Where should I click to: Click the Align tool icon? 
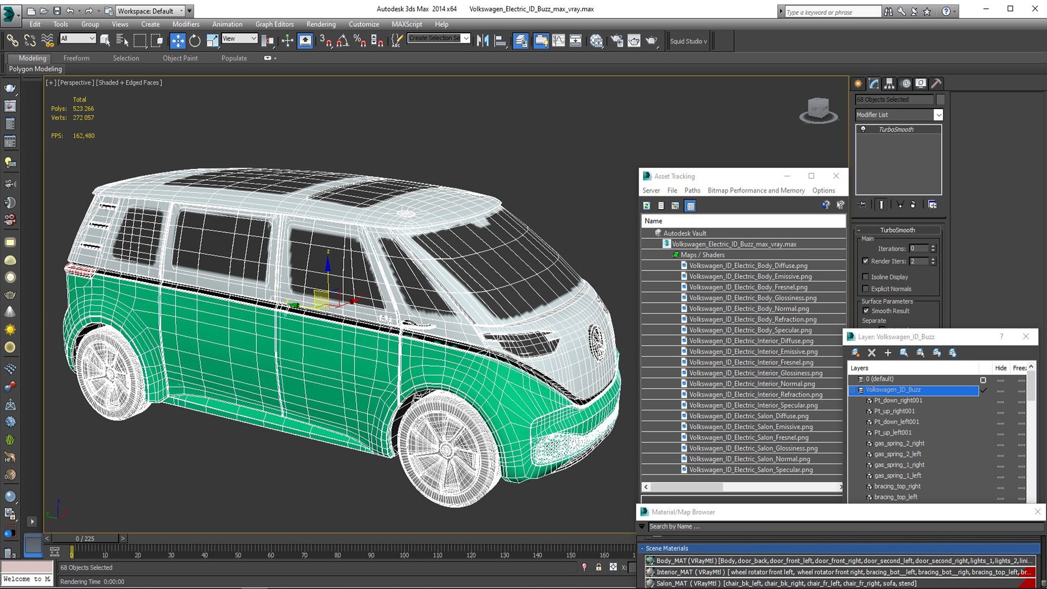coord(500,40)
